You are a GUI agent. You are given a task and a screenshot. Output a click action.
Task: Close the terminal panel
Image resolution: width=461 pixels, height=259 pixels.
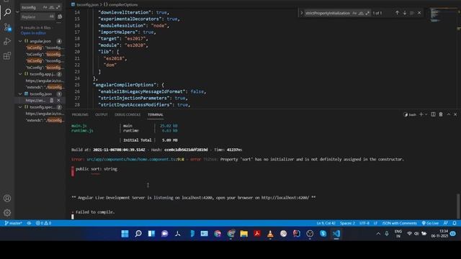click(x=455, y=114)
